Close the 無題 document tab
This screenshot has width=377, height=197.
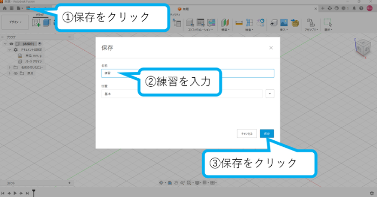click(x=315, y=9)
